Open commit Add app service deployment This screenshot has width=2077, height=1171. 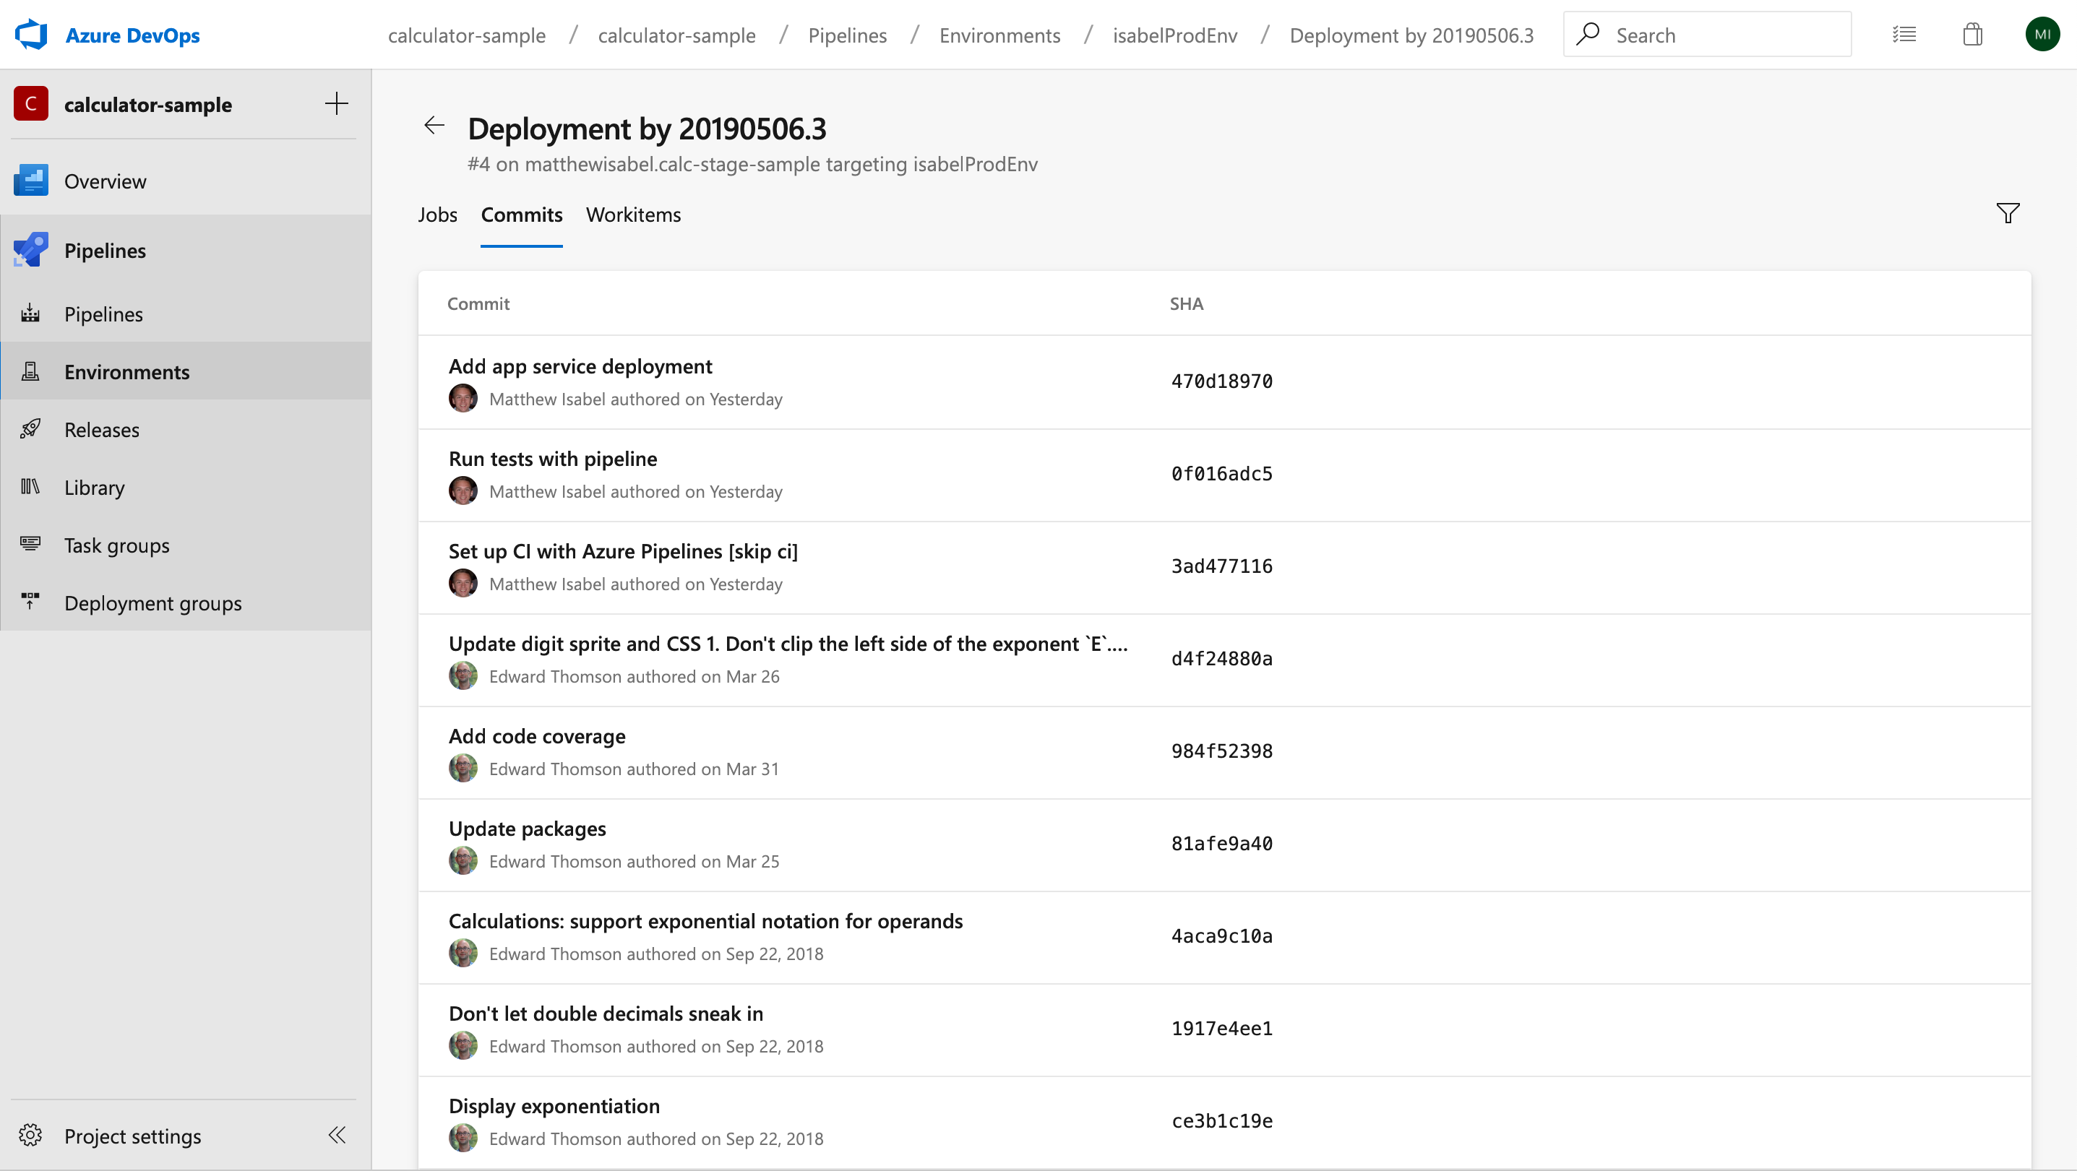tap(580, 366)
